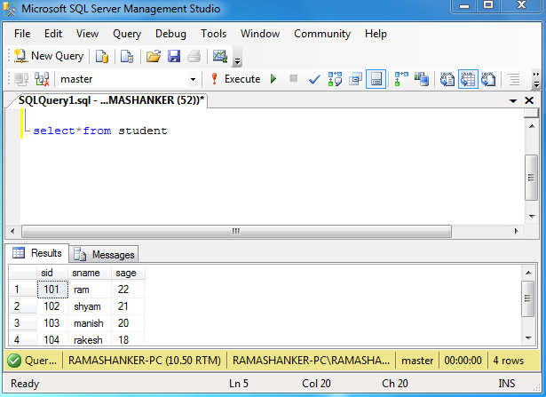Open the Activity Monitor icon
The height and width of the screenshot is (397, 546).
(x=220, y=56)
